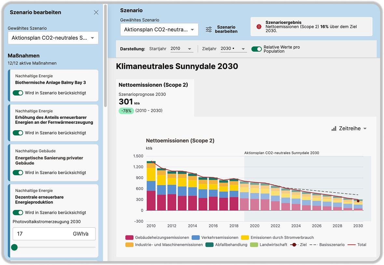Image resolution: width=384 pixels, height=265 pixels.
Task: Open the Startjahr 2010 dropdown
Action: click(181, 49)
